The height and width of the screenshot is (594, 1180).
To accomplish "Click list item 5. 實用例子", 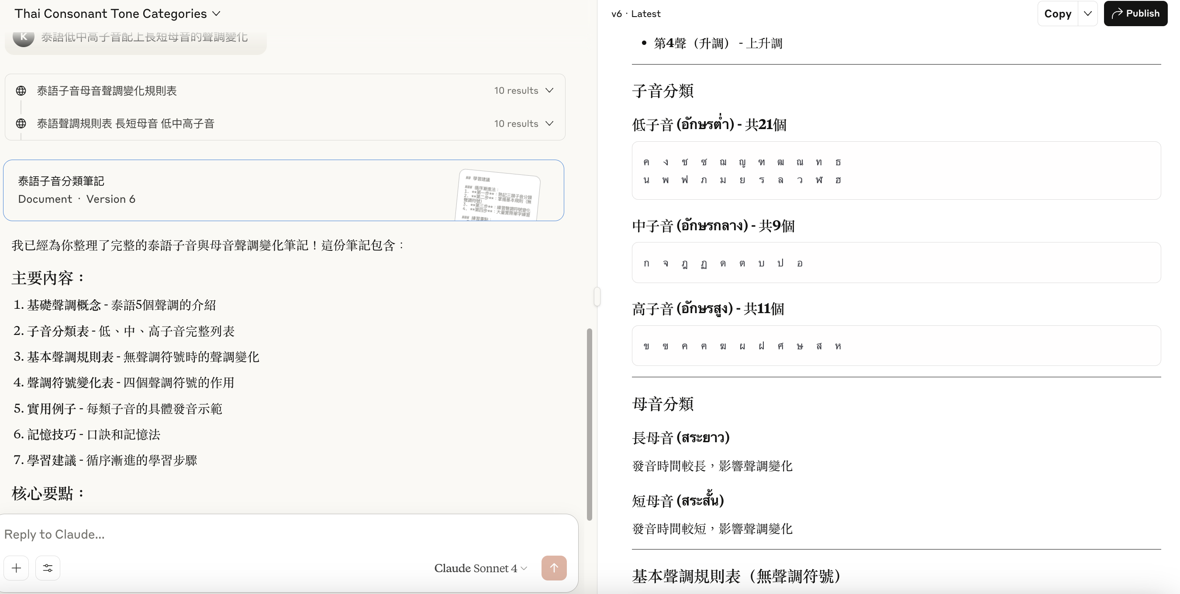I will 118,408.
